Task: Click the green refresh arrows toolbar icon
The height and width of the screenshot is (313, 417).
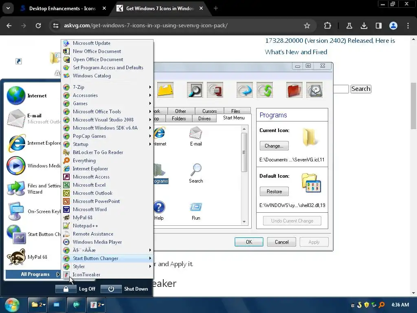Action: tap(265, 90)
